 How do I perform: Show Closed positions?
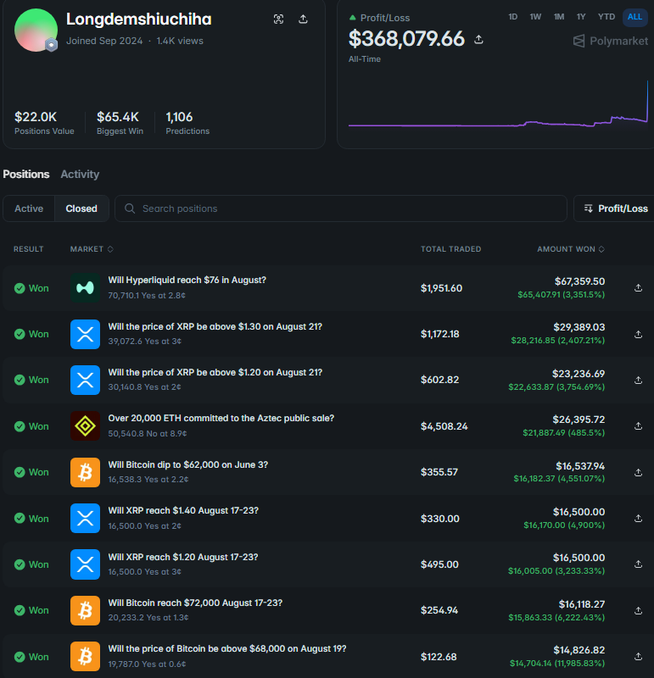pyautogui.click(x=81, y=208)
